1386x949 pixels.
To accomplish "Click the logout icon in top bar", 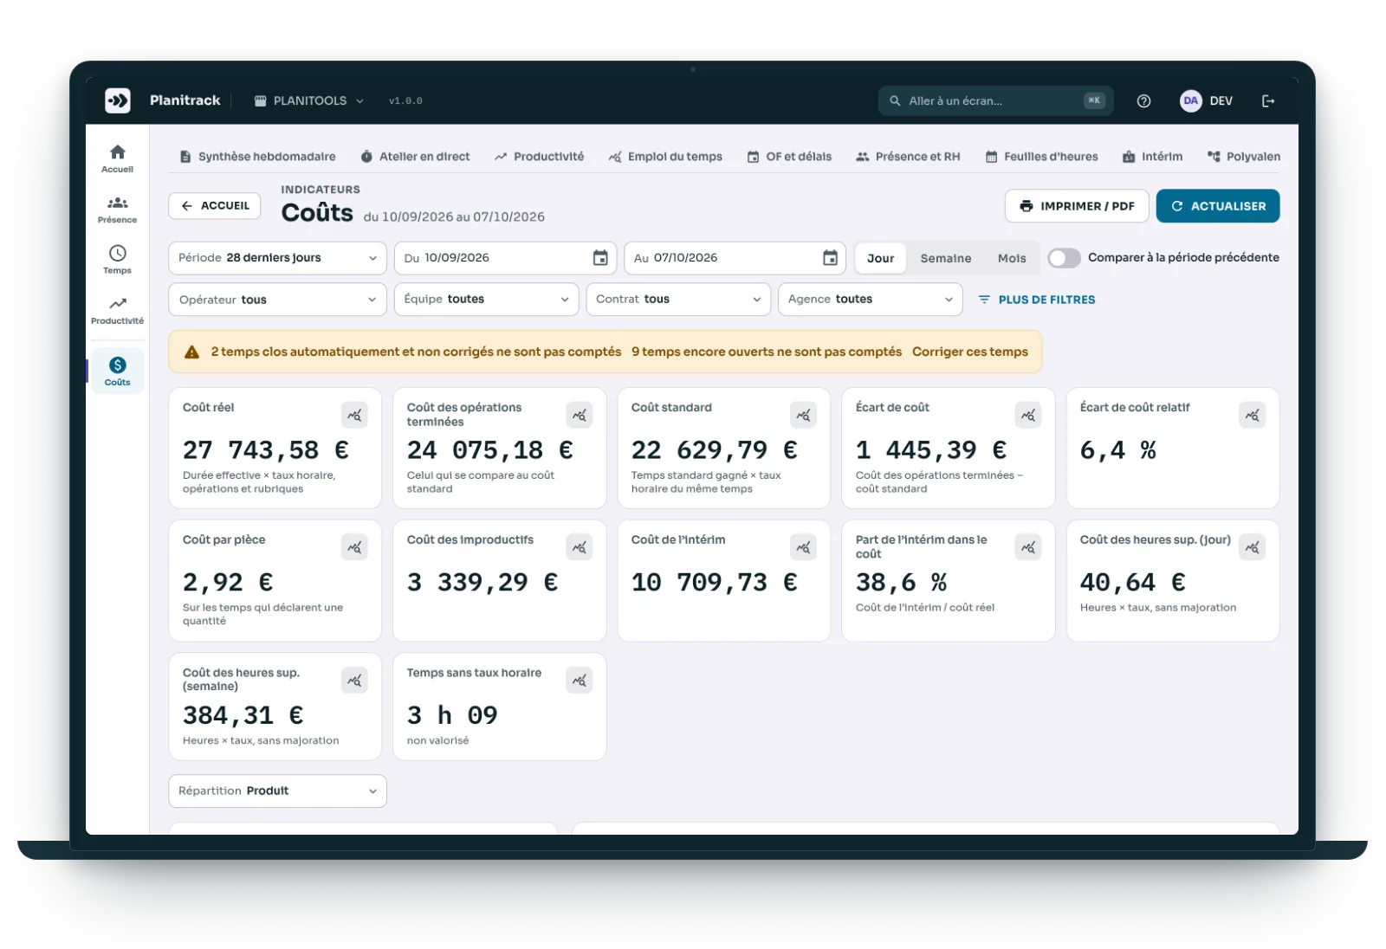I will 1268,101.
